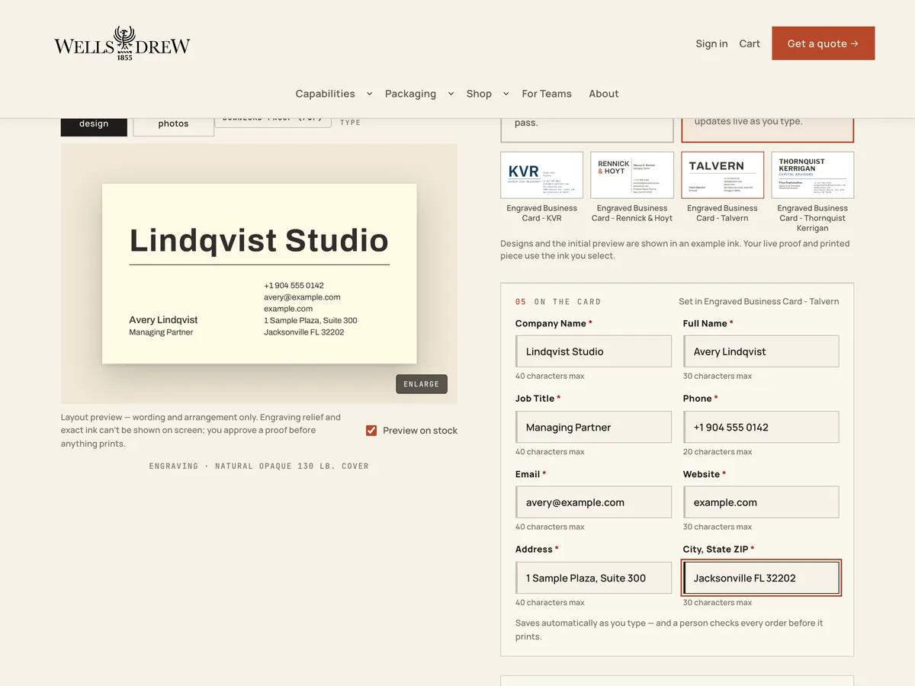
Task: Select the Talvern card design thumbnail
Action: click(722, 175)
